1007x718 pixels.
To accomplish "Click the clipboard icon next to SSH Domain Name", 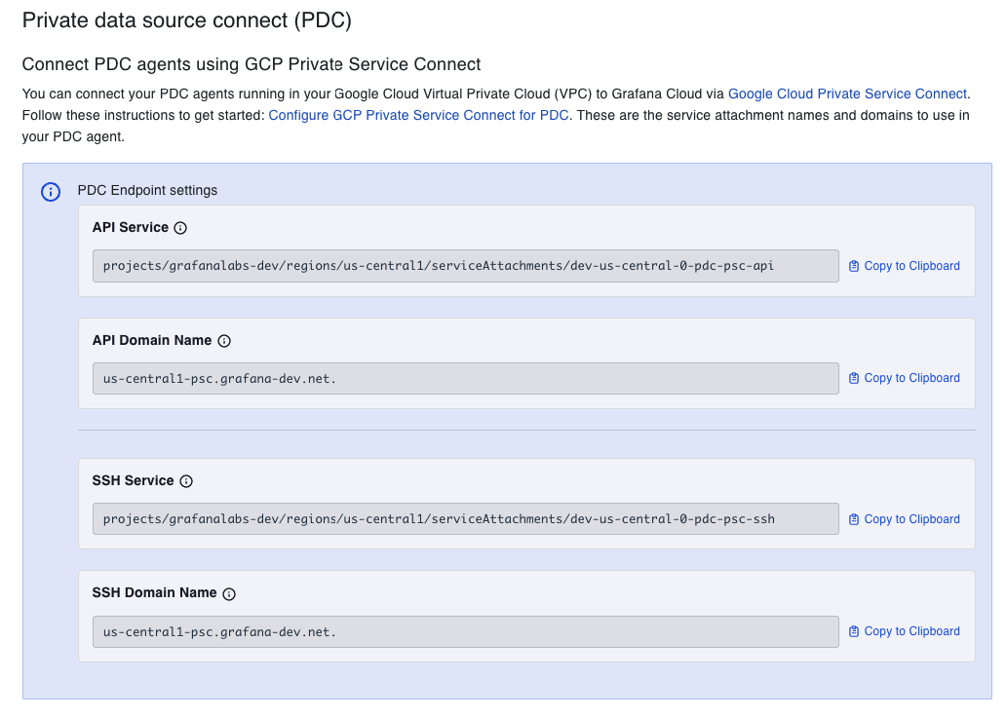I will (x=852, y=630).
